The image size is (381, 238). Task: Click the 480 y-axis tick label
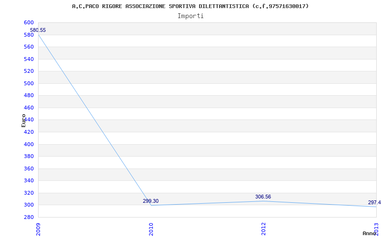[29, 96]
